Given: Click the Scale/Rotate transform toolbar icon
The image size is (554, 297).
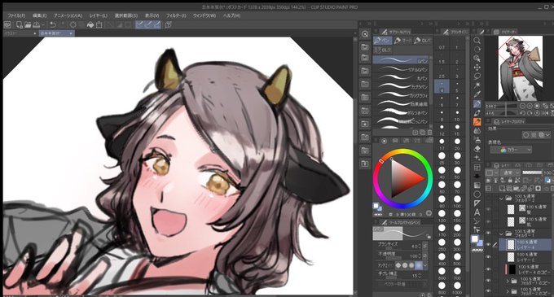Looking at the screenshot, I should pos(99,24).
